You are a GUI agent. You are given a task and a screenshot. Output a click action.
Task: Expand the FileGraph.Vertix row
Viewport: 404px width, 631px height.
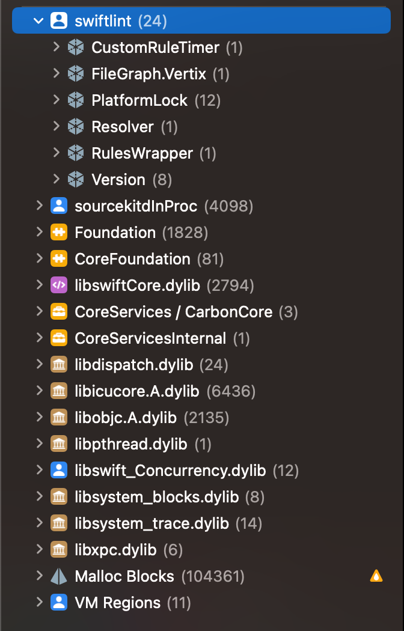click(x=57, y=74)
